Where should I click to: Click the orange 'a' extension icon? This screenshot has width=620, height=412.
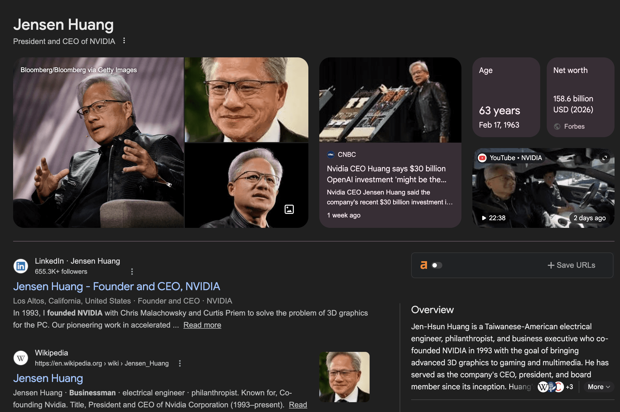[x=423, y=265]
